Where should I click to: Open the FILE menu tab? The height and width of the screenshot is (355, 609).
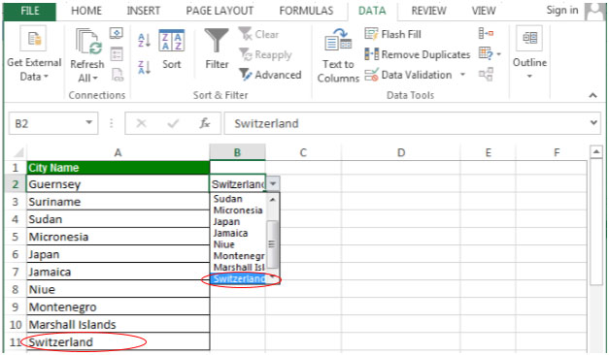(29, 11)
